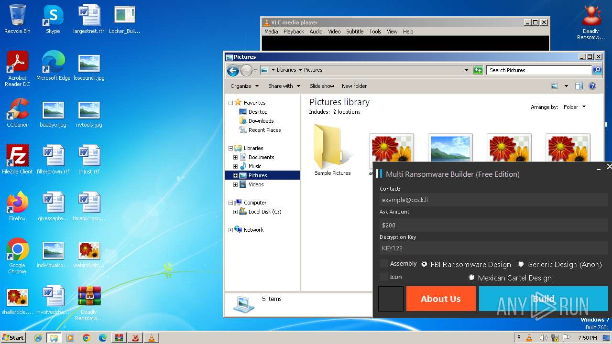Collapse the Favorites group

tap(230, 103)
